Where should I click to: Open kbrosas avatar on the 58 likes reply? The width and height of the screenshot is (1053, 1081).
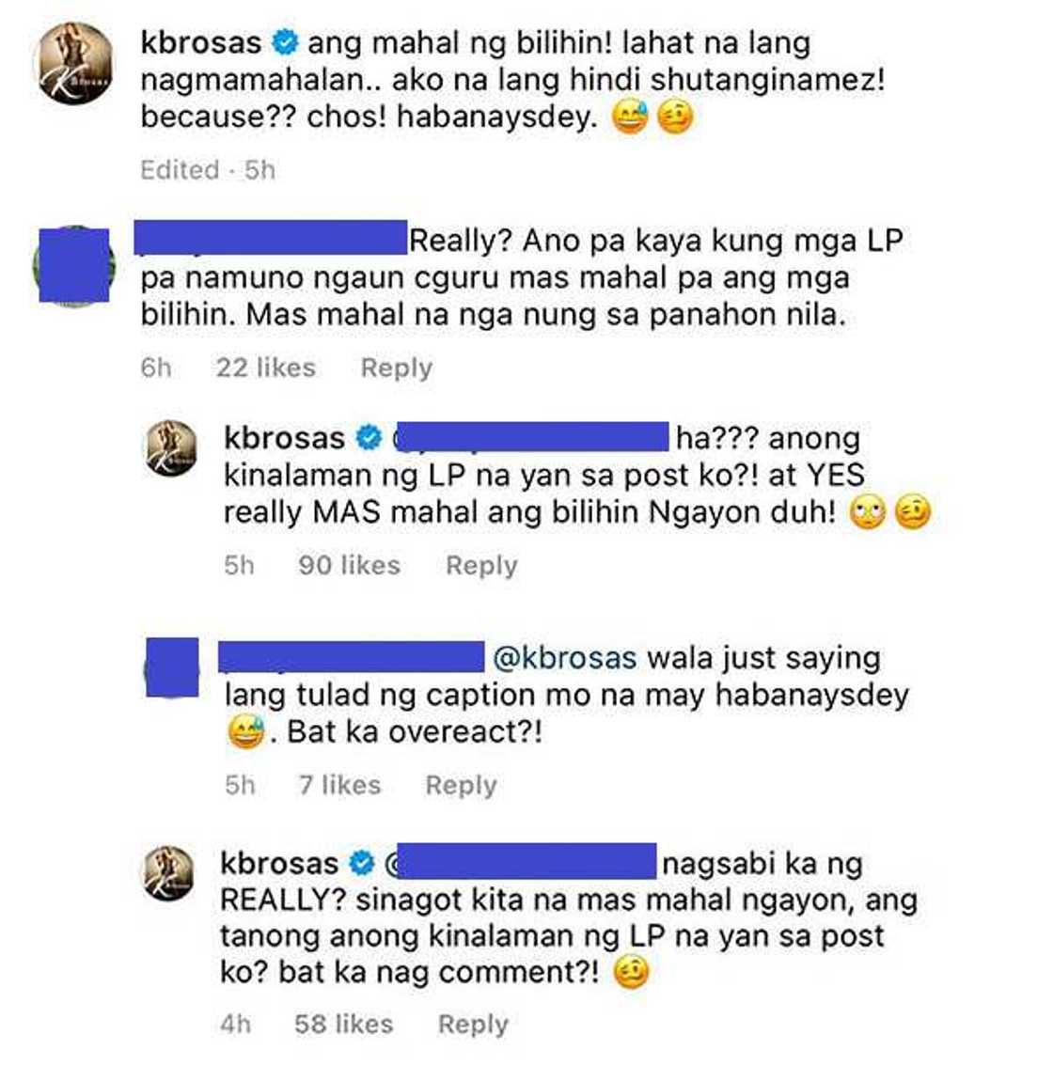[168, 873]
